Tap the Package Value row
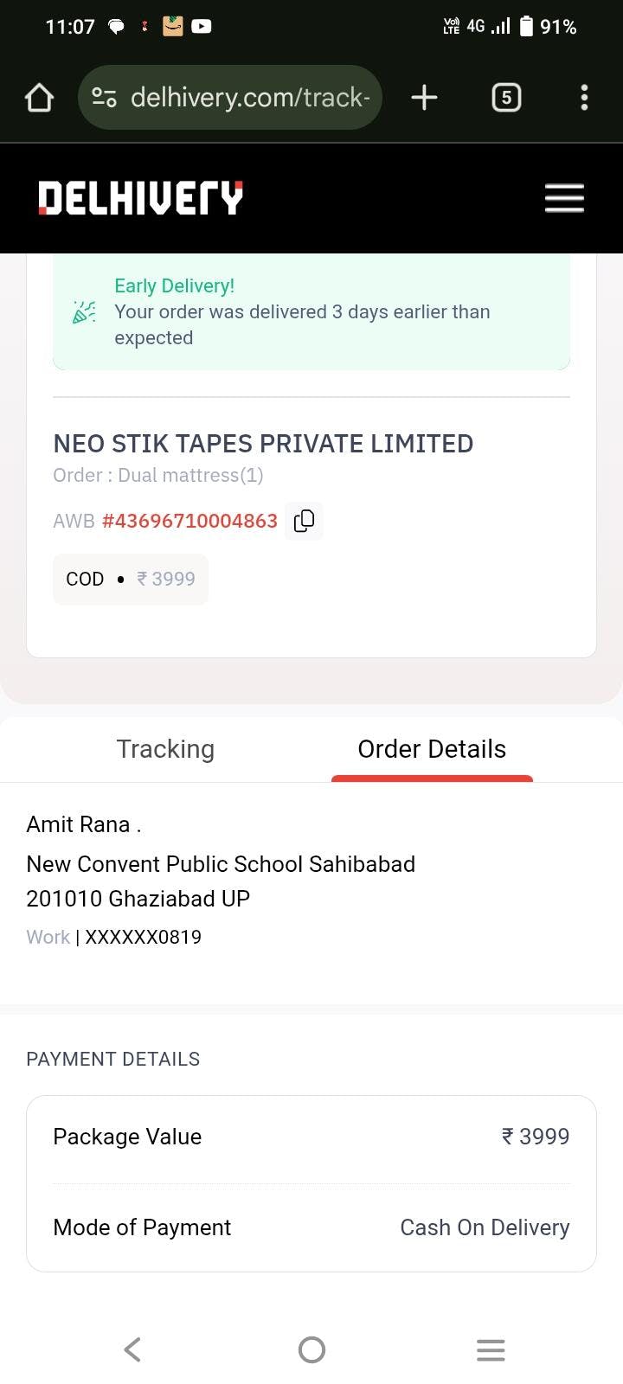 (x=311, y=1137)
